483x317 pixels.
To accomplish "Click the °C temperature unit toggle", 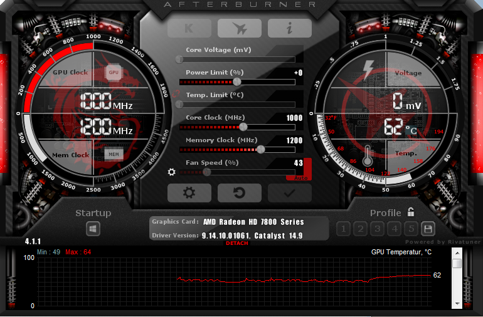I will (411, 130).
